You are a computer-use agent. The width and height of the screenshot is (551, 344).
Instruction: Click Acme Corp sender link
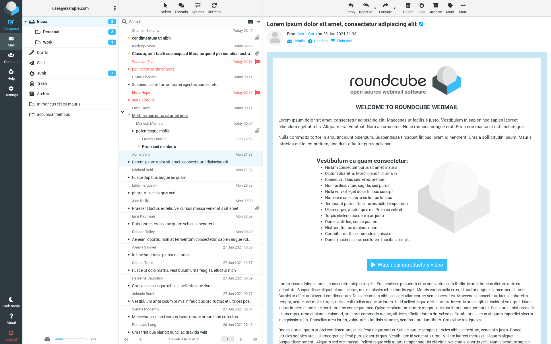[x=307, y=34]
